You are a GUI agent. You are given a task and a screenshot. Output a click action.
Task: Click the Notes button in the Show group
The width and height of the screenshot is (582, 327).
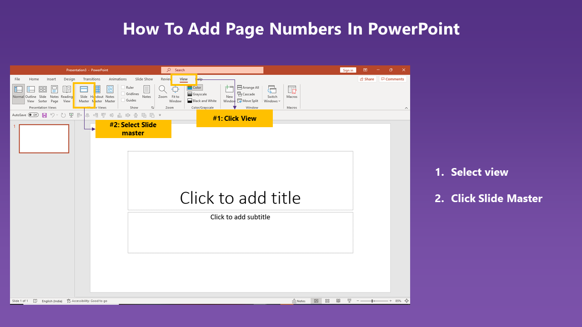click(x=146, y=91)
